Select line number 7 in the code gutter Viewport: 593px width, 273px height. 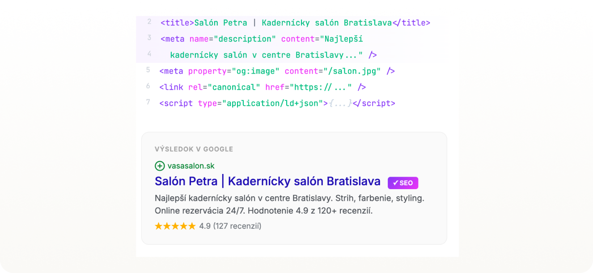tap(148, 103)
